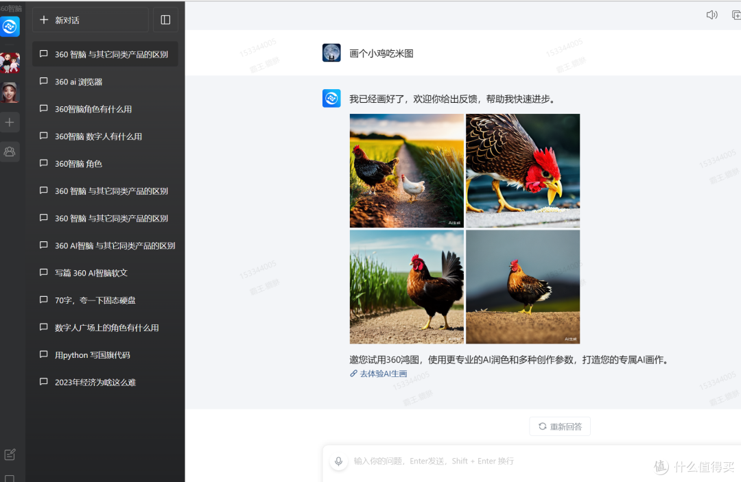Screen dimensions: 741x482
Task: Open the chat 360 AI智脑 与其它同类产品的区别
Action: pos(105,245)
